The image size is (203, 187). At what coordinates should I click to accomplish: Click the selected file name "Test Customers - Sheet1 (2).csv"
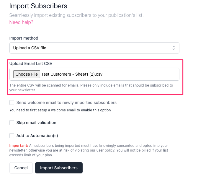click(x=72, y=74)
